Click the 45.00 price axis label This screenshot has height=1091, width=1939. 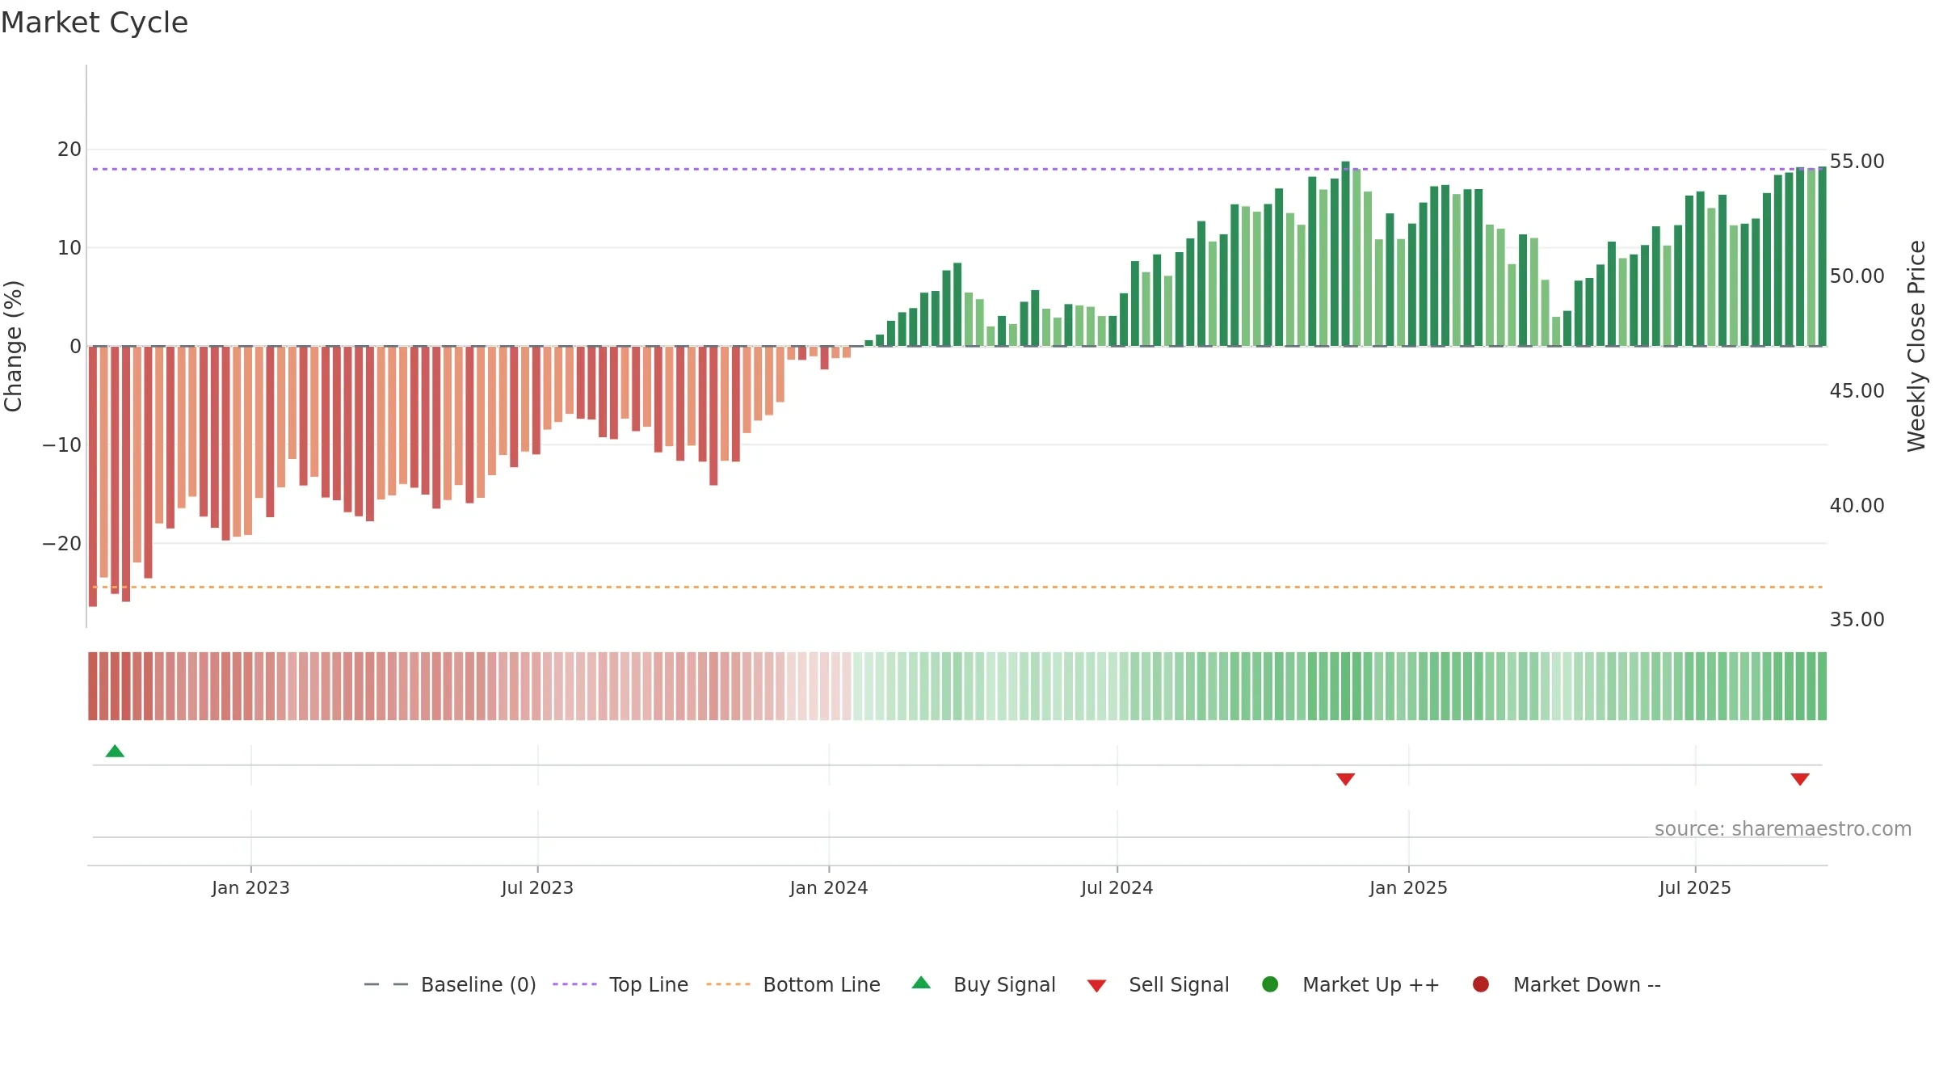tap(1857, 391)
